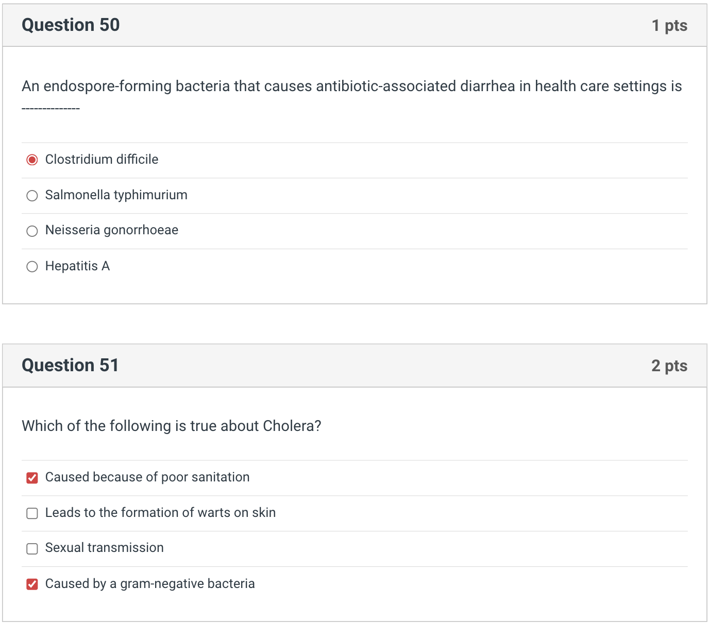
Task: Click the 'Neisseria gonorrhoeae' answer label text
Action: click(x=111, y=230)
